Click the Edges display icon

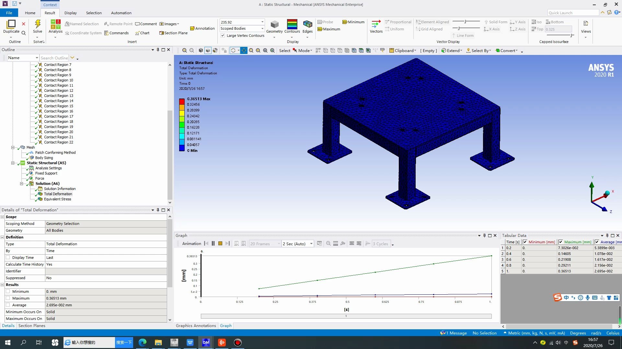[x=307, y=26]
